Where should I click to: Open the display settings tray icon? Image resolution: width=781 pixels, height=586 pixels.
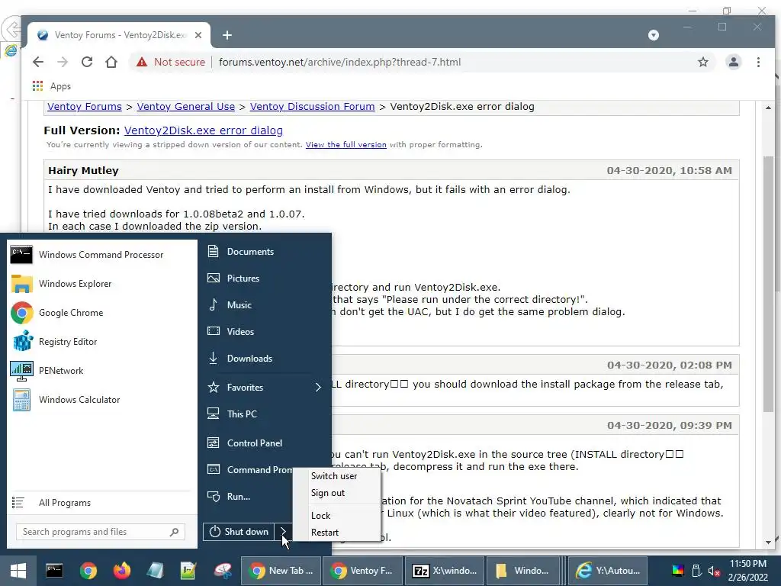coord(678,571)
